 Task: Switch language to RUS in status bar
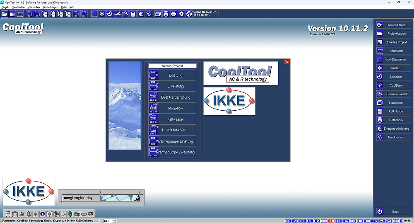point(374,221)
